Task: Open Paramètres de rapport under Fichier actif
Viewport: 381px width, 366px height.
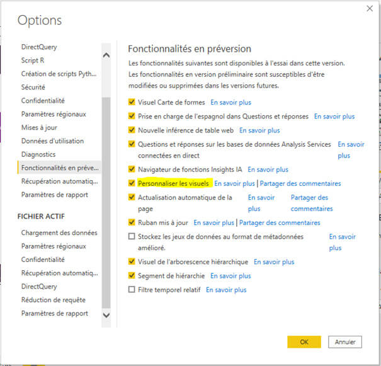Action: coord(55,314)
